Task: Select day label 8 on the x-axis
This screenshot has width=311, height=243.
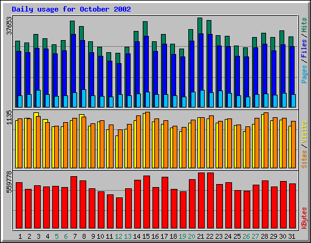Action: click(x=84, y=236)
